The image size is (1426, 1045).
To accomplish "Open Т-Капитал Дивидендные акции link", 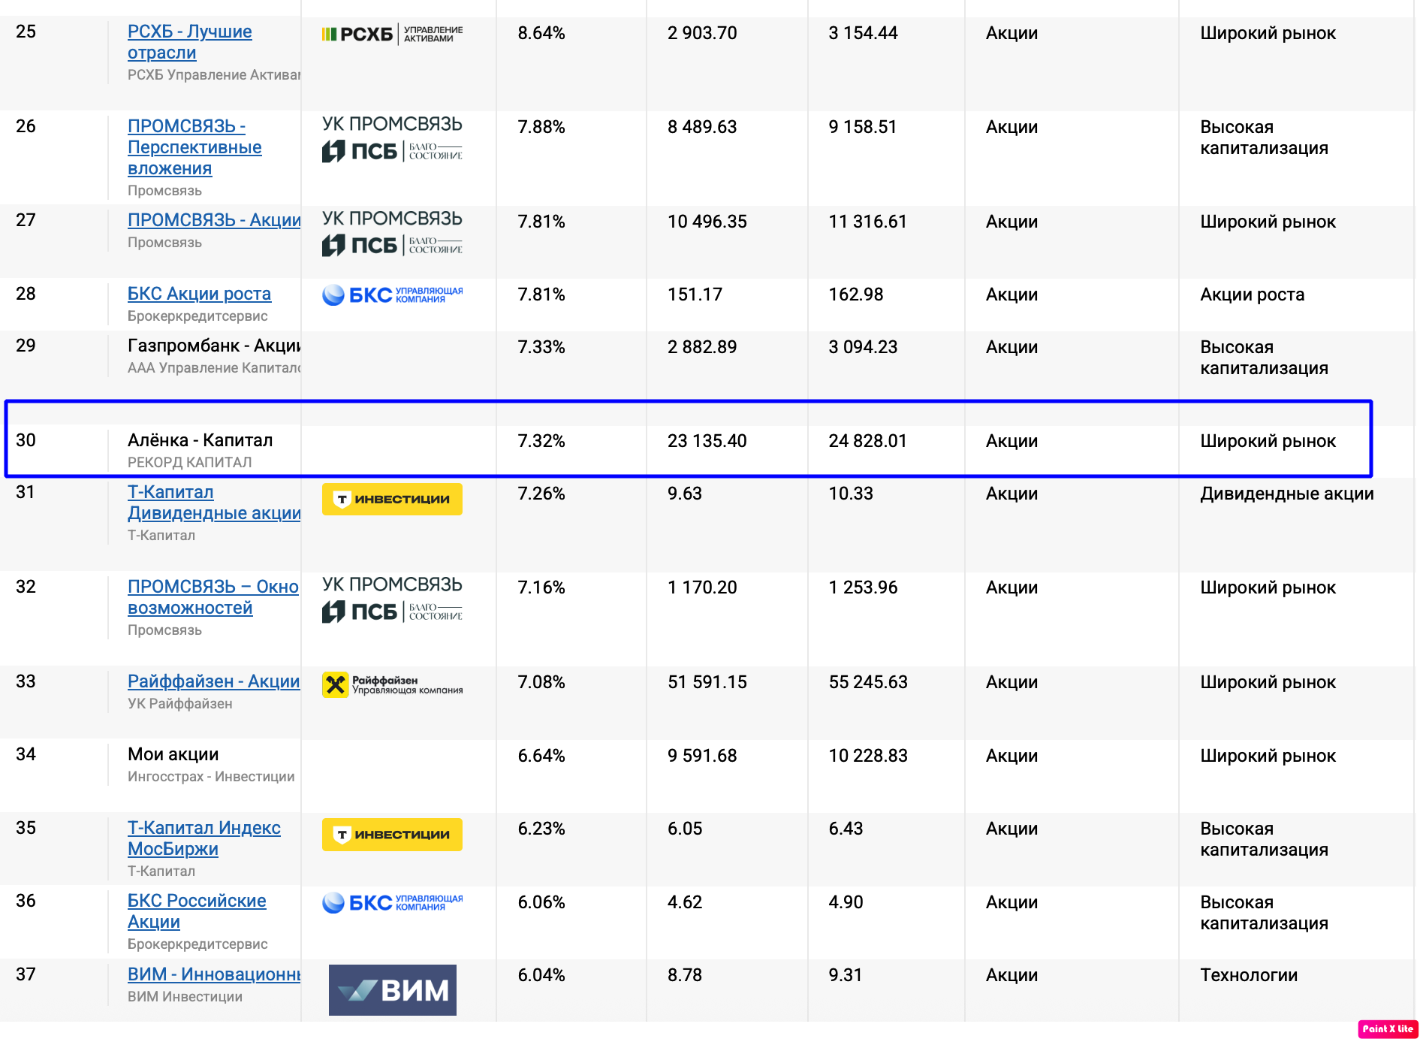I will [213, 503].
